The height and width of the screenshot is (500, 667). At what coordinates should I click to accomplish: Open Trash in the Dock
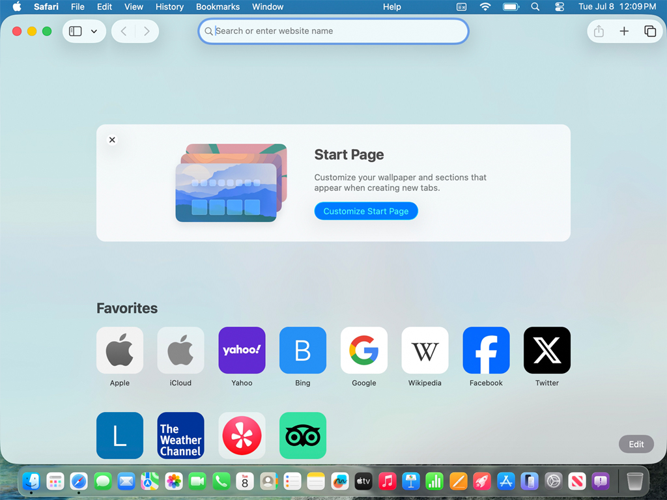634,481
